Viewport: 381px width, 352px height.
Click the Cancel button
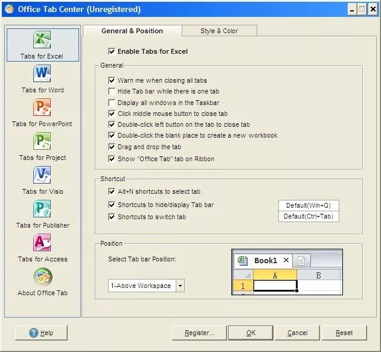(x=297, y=333)
